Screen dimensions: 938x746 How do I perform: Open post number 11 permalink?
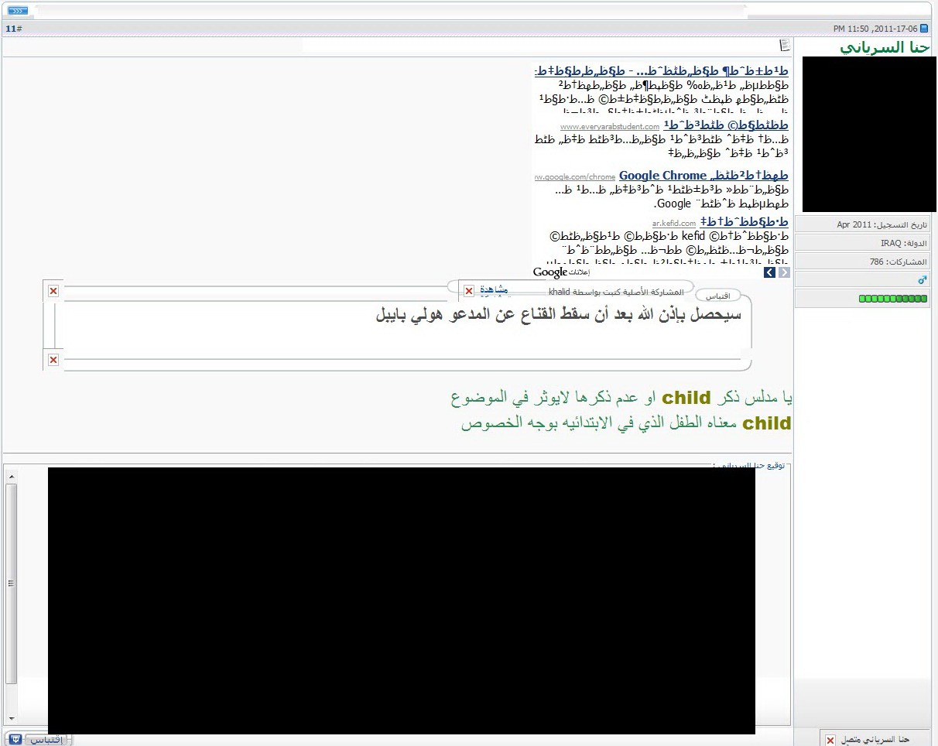[x=13, y=29]
